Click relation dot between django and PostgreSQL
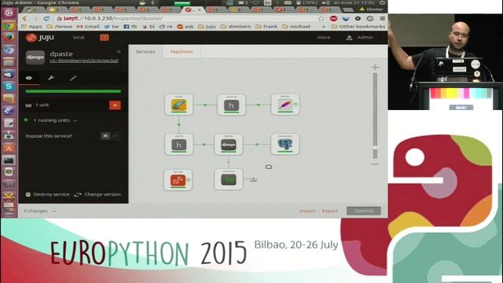This screenshot has height=283, width=503. pos(257,145)
